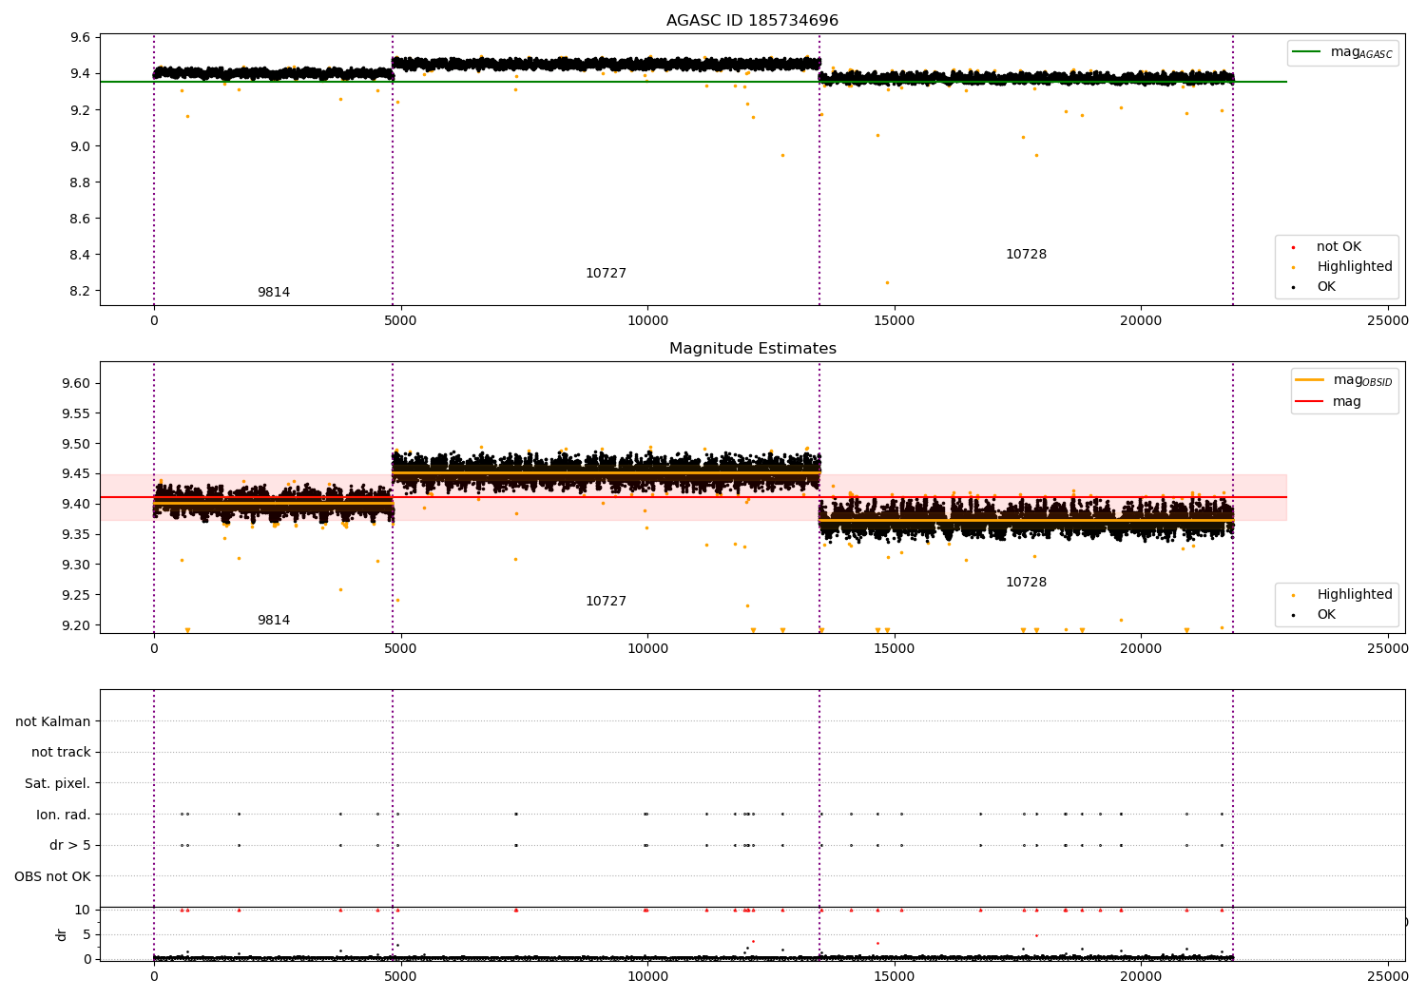Screen dimensions: 1426x998
Task: Click the 15000 x-tick under the top plot
Action: coord(894,321)
